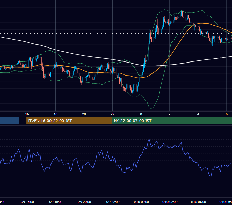The image size is (232, 205).
Task: Click the 3/9 22:00 date label
Action: point(113,202)
